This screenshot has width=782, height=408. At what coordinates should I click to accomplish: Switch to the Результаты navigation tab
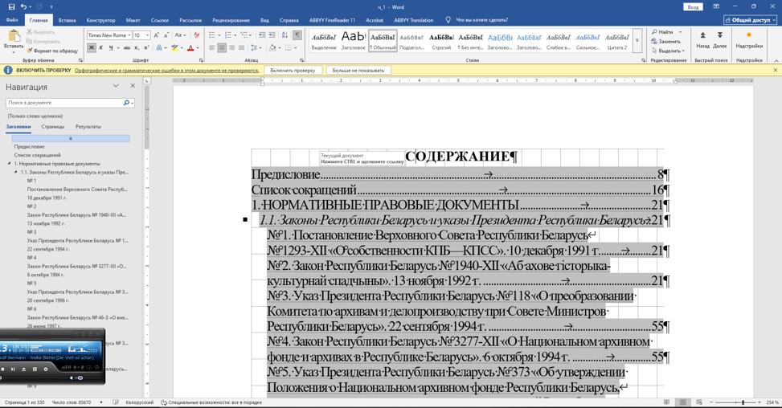pos(88,127)
